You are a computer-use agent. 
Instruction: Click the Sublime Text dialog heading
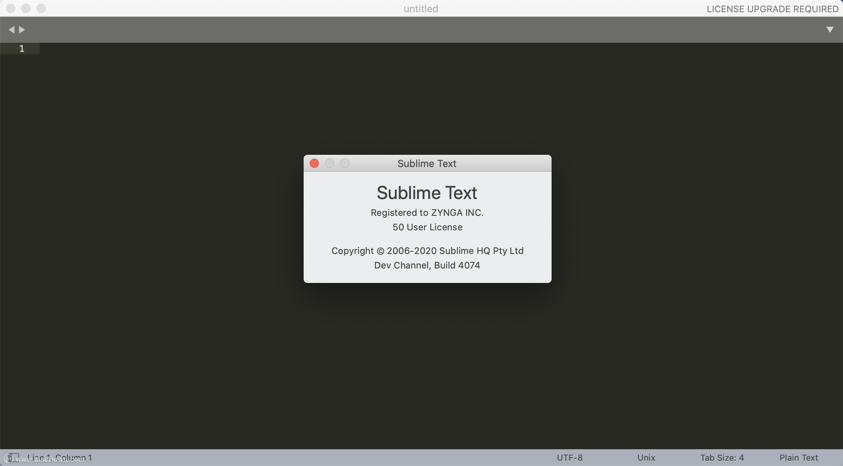click(x=427, y=193)
